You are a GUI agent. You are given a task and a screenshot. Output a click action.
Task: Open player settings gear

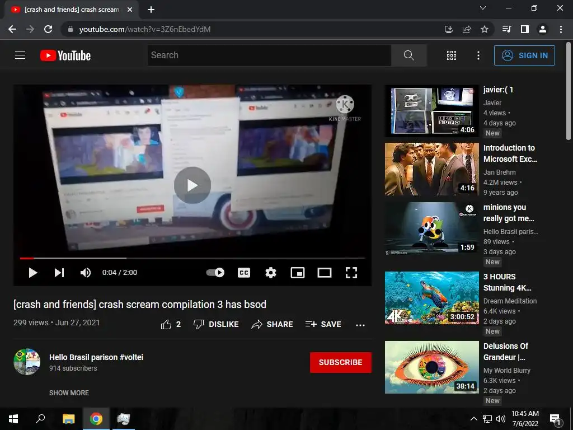click(270, 273)
